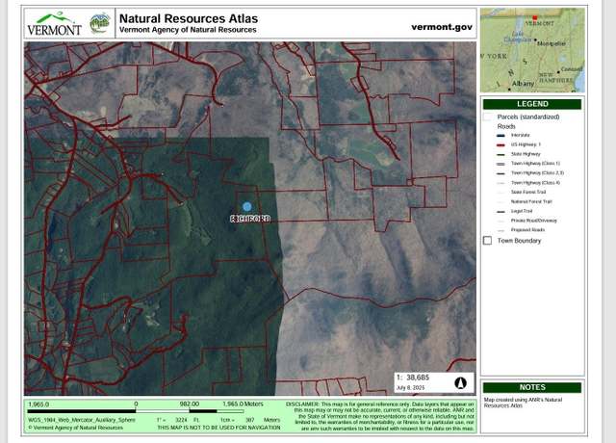Click the National Forest Trail legend label
The width and height of the screenshot is (616, 443).
531,201
